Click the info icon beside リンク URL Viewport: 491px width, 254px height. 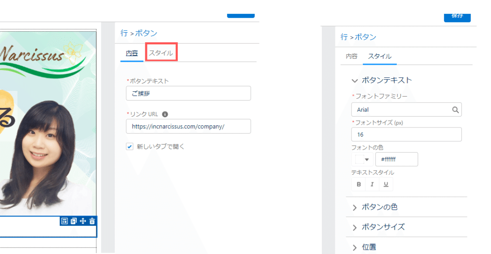165,114
